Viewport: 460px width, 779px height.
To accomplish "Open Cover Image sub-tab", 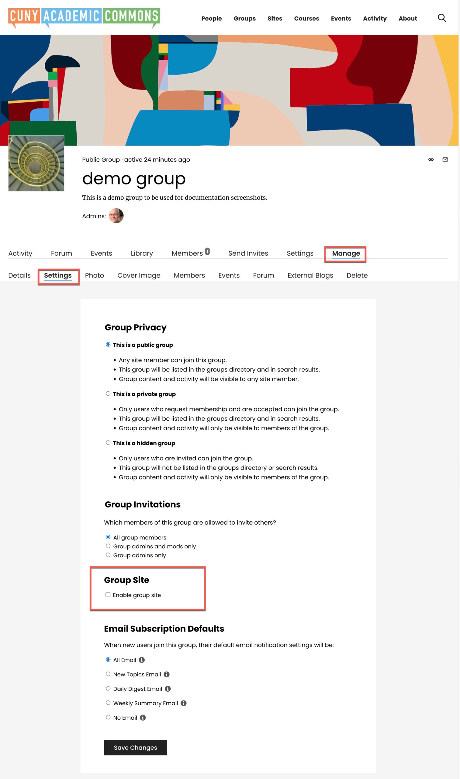I will coord(139,275).
